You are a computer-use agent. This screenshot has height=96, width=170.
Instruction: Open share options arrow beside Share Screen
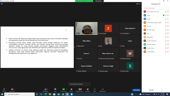point(67,89)
